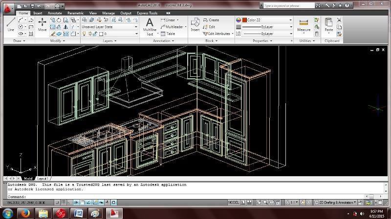Click the Paste clipboard icon
This screenshot has height=219, width=391.
click(x=328, y=25)
